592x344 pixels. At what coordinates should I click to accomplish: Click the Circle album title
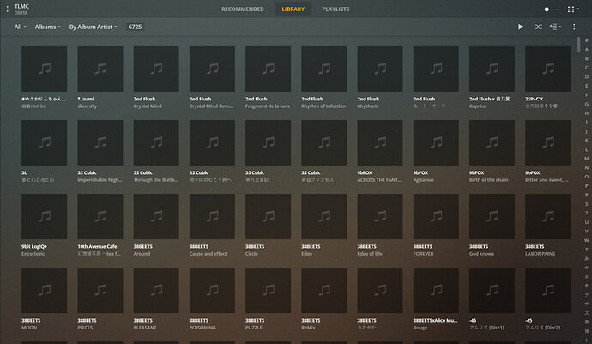coord(252,254)
